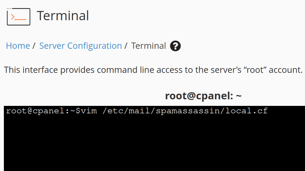This screenshot has width=305, height=171.
Task: Click the /etc/mail/spamassassin/local.cf path text
Action: point(185,111)
